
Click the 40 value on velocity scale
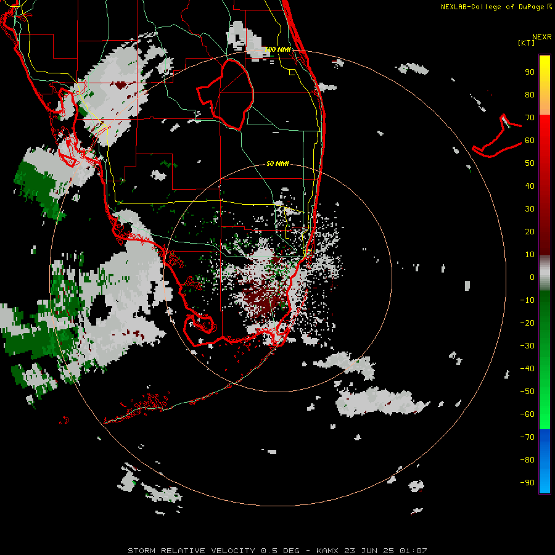tap(530, 186)
